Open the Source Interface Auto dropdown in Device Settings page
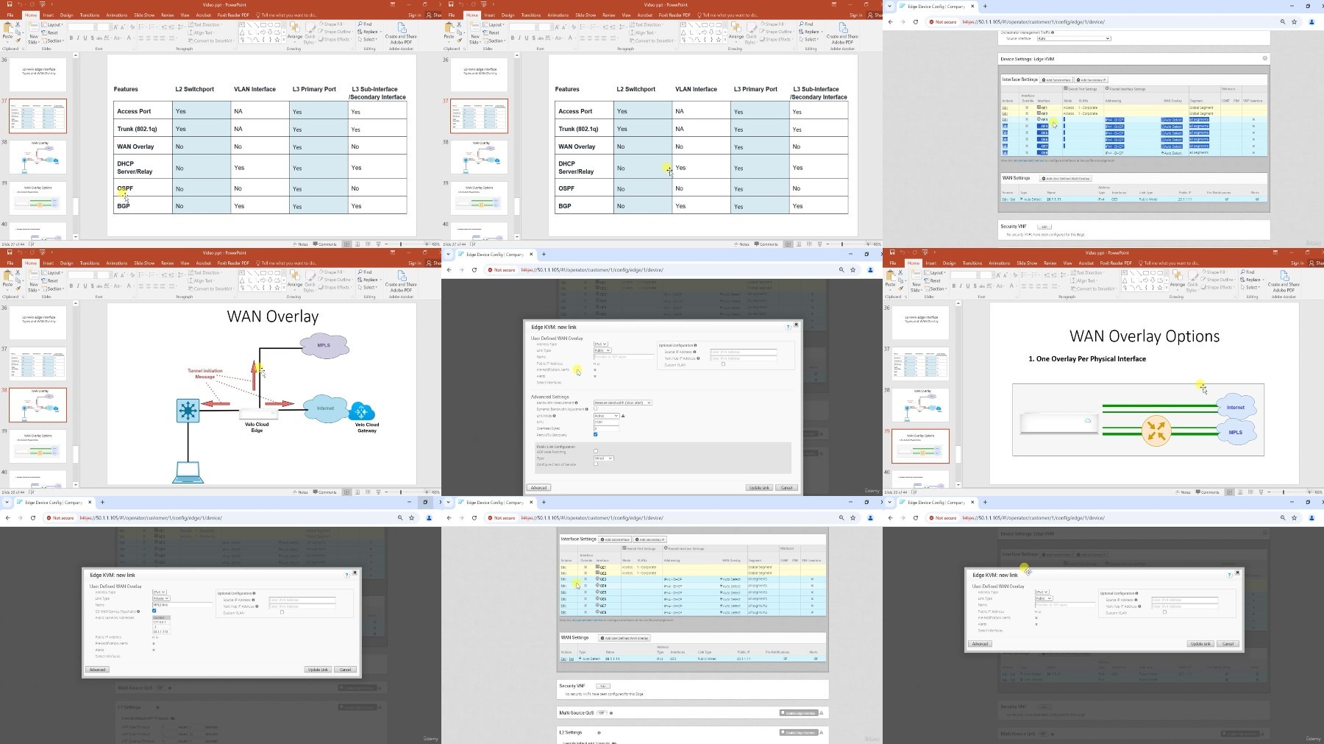Screen dimensions: 1324x744 (1073, 38)
